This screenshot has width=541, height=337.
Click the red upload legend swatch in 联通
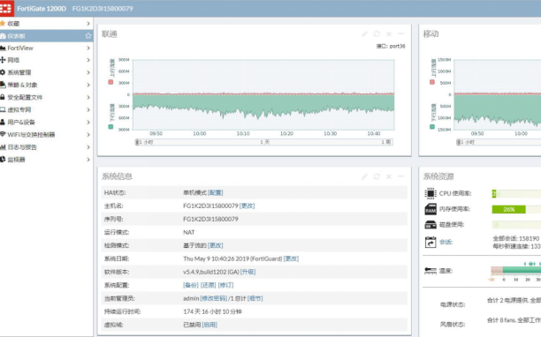[x=110, y=82]
